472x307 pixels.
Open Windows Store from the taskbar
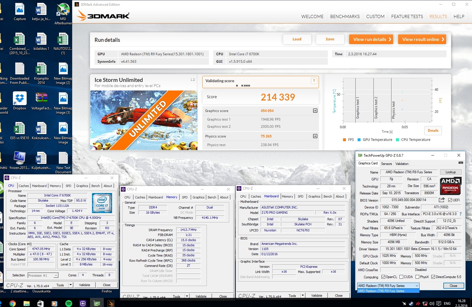[40, 303]
